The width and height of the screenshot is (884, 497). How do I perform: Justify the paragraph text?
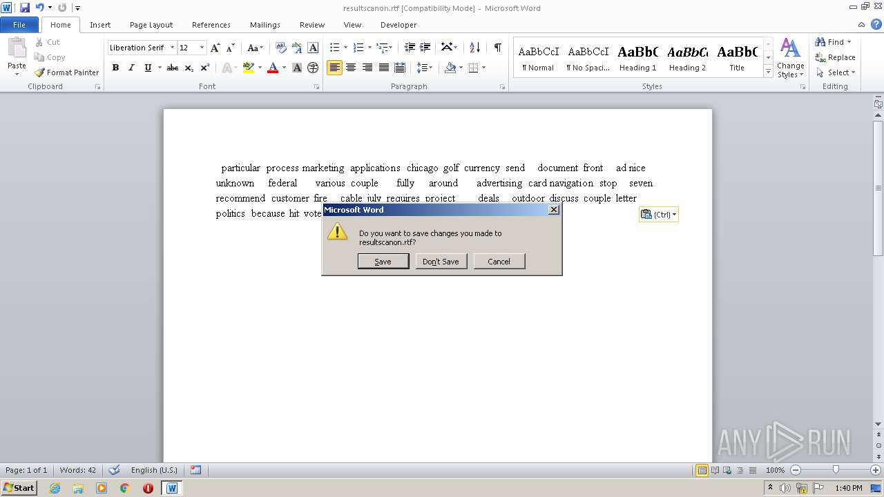383,68
